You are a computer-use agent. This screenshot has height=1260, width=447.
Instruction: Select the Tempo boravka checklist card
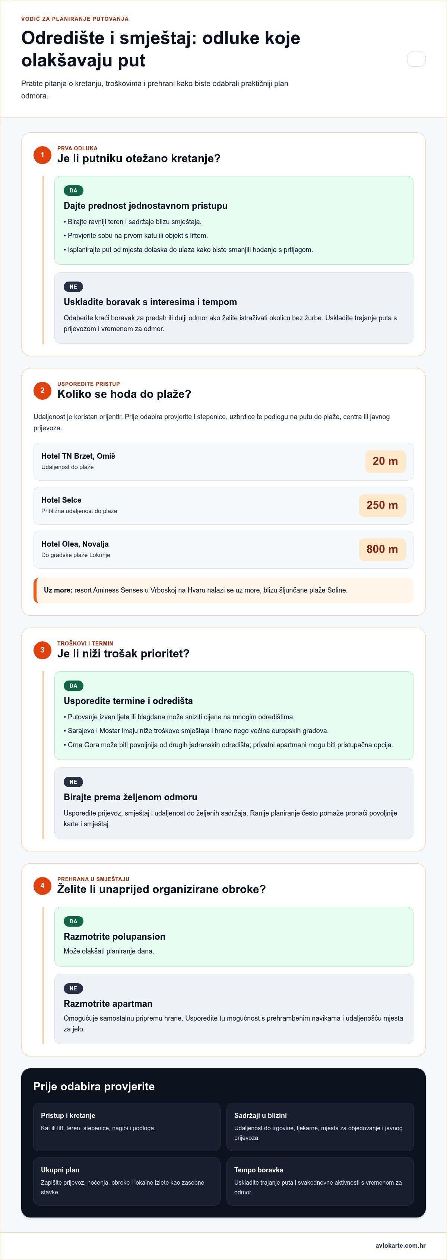(320, 1181)
